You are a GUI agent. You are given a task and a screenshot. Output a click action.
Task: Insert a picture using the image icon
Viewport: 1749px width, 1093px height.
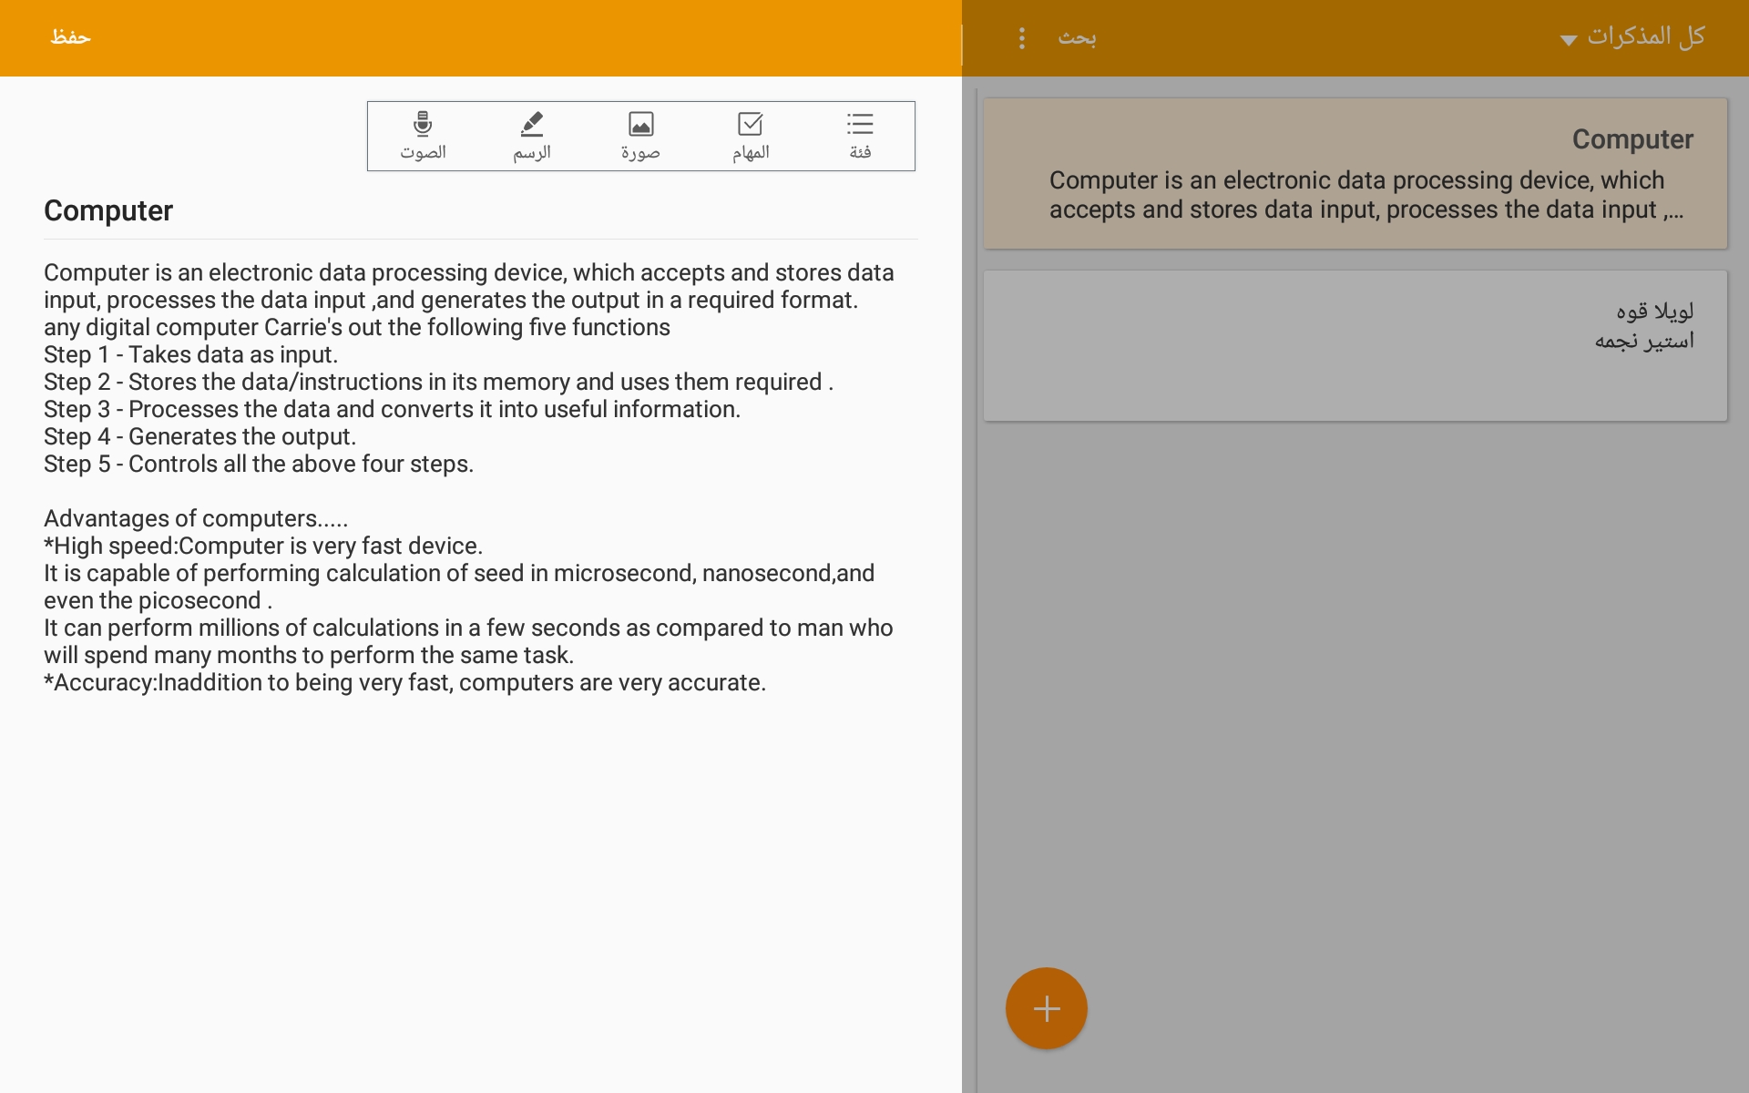tap(641, 124)
